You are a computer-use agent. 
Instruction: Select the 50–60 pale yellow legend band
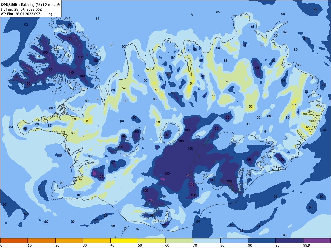click(x=152, y=241)
